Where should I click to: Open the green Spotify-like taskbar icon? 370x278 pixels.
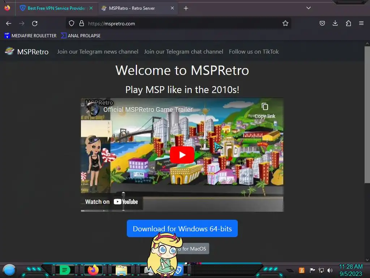coord(65,270)
